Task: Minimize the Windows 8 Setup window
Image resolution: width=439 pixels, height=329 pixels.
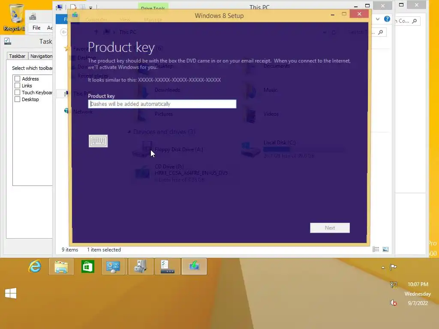Action: [333, 14]
